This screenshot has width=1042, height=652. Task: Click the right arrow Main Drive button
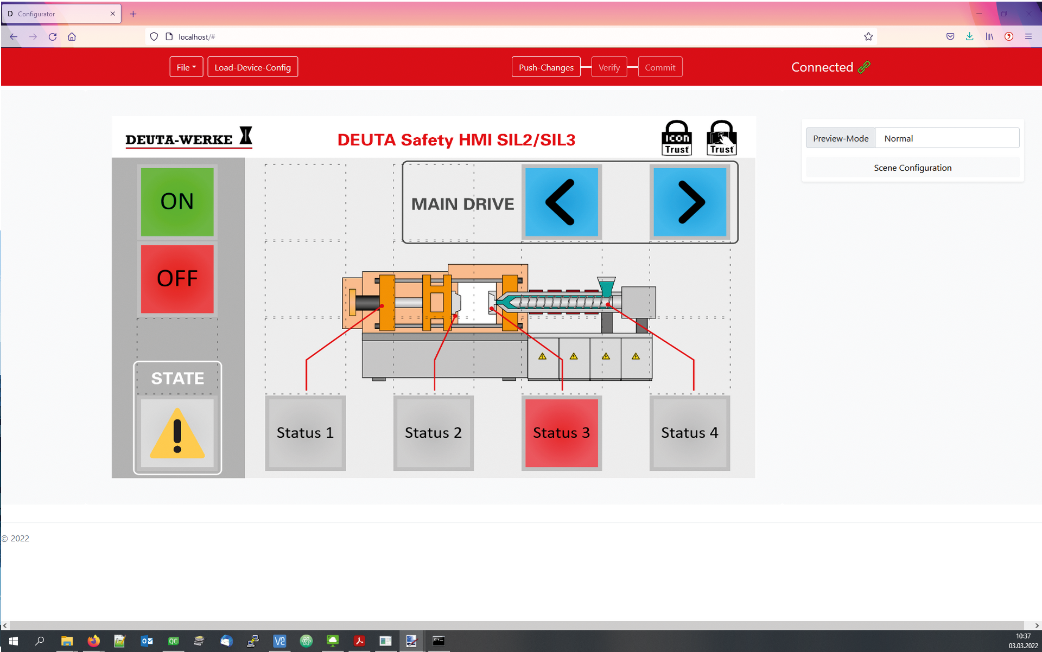click(x=690, y=202)
